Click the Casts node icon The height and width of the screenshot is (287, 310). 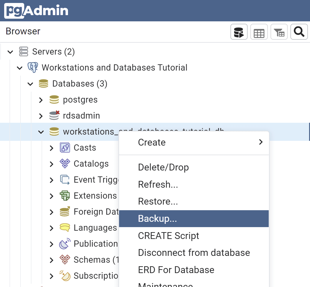pos(65,148)
